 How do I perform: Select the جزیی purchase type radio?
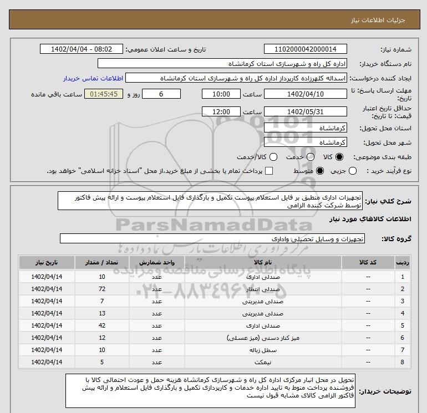coord(353,171)
